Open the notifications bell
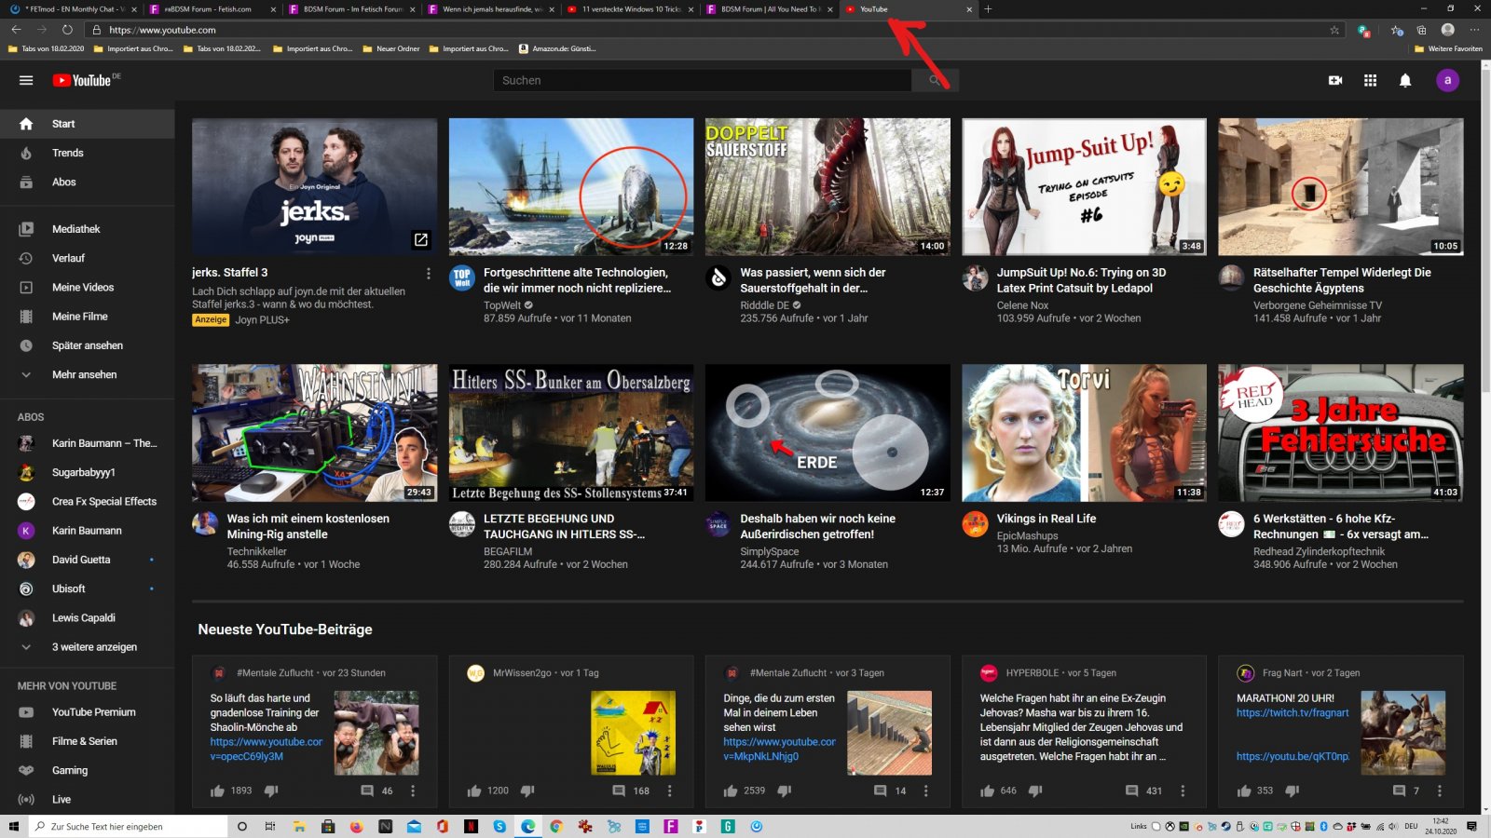This screenshot has height=838, width=1491. [x=1405, y=80]
